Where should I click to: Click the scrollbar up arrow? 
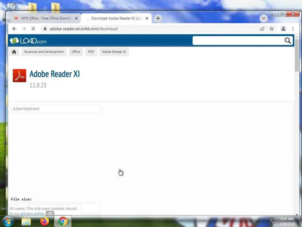click(297, 37)
